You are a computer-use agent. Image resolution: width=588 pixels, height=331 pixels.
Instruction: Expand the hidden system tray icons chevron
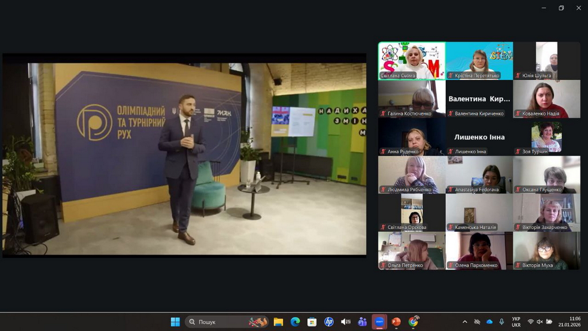[465, 322]
